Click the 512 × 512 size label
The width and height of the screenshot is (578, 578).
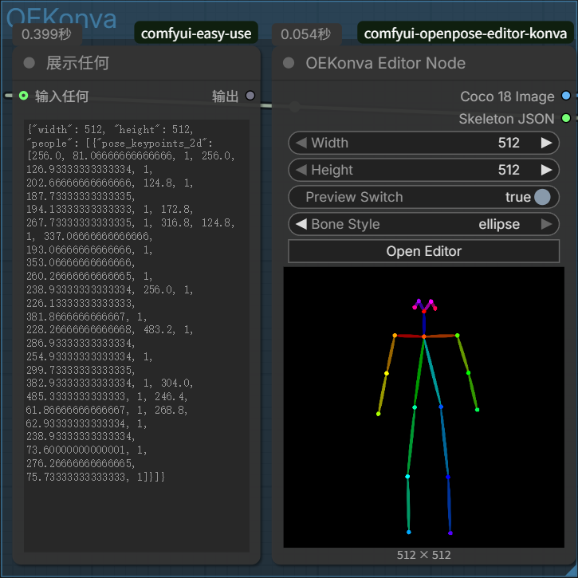pos(423,555)
